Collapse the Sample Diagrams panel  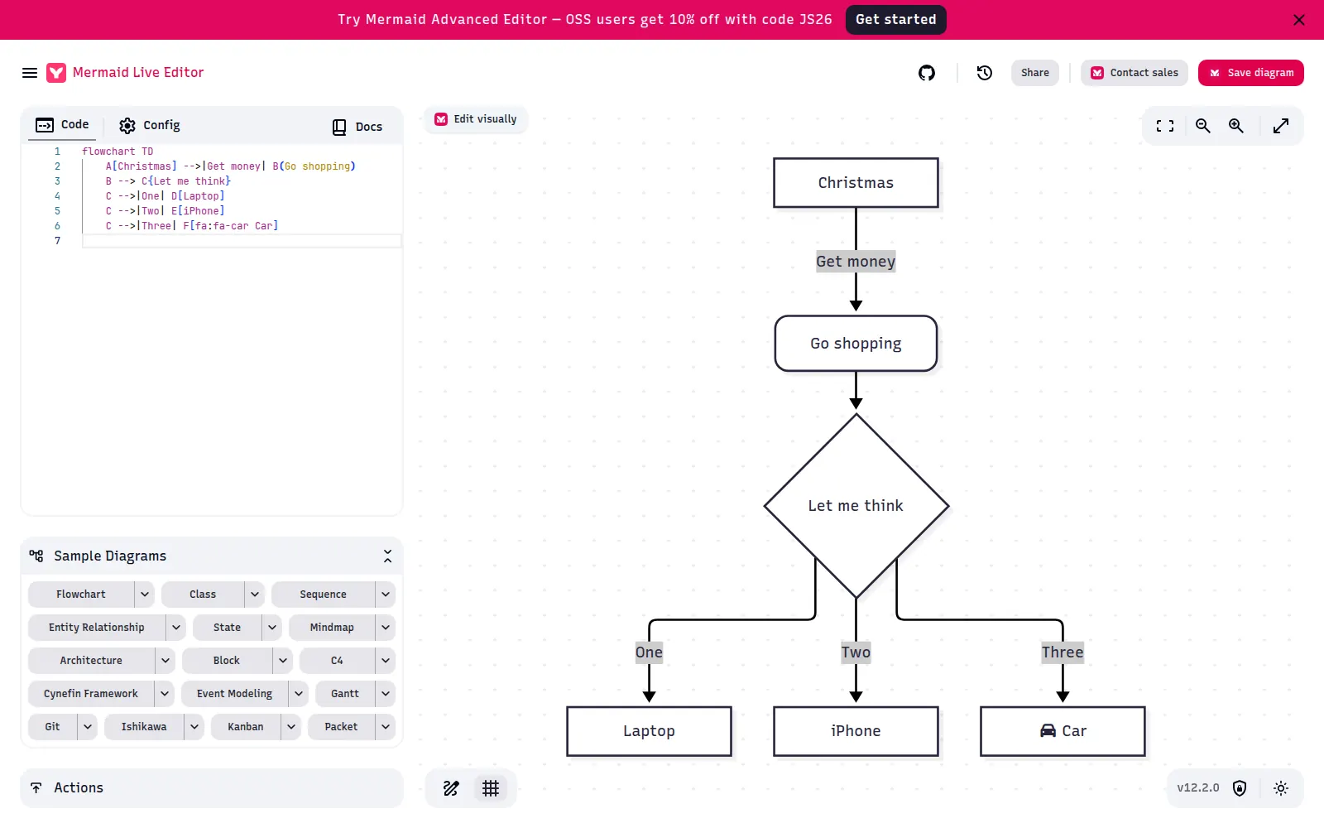pyautogui.click(x=387, y=556)
